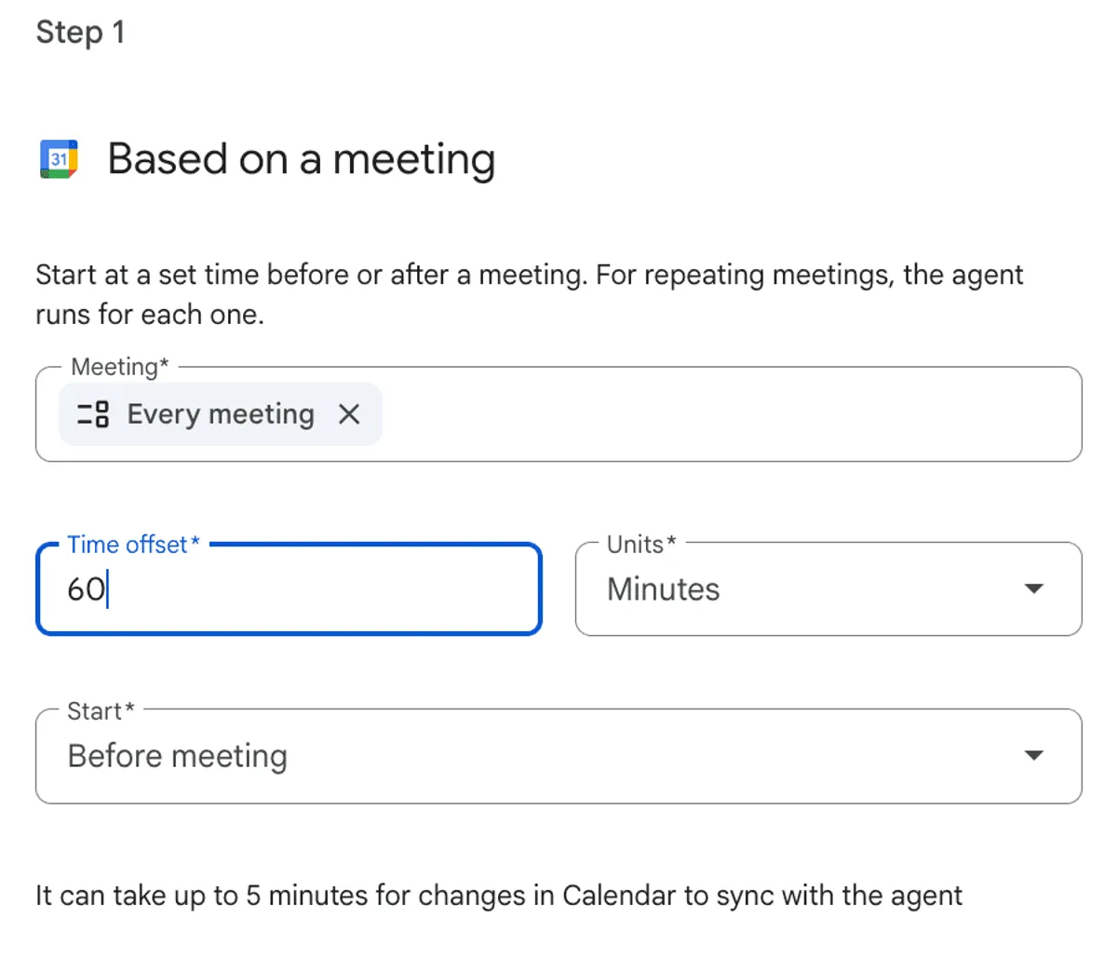Open the Units dropdown arrow
The width and height of the screenshot is (1117, 958).
click(x=1033, y=589)
